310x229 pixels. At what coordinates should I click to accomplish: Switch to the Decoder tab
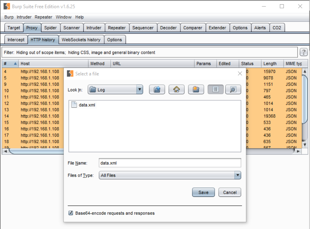168,28
